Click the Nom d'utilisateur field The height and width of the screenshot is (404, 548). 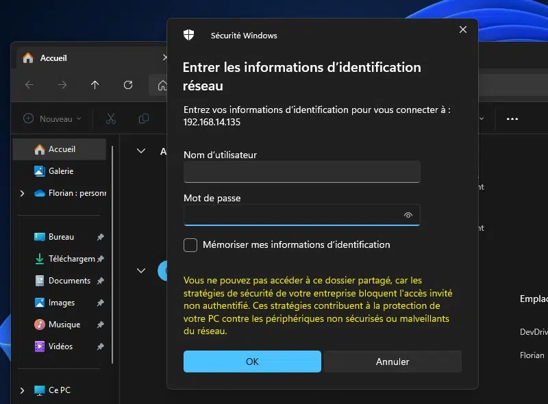click(301, 173)
